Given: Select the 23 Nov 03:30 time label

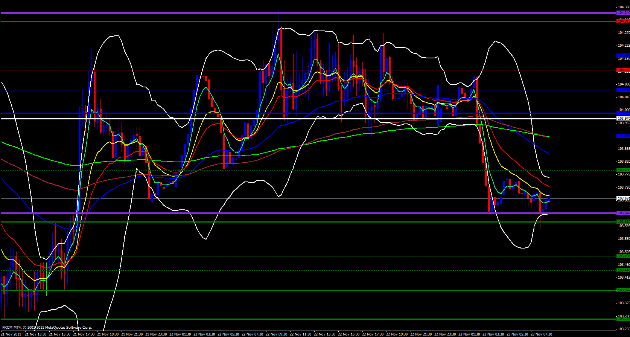Looking at the screenshot, I should point(493,334).
